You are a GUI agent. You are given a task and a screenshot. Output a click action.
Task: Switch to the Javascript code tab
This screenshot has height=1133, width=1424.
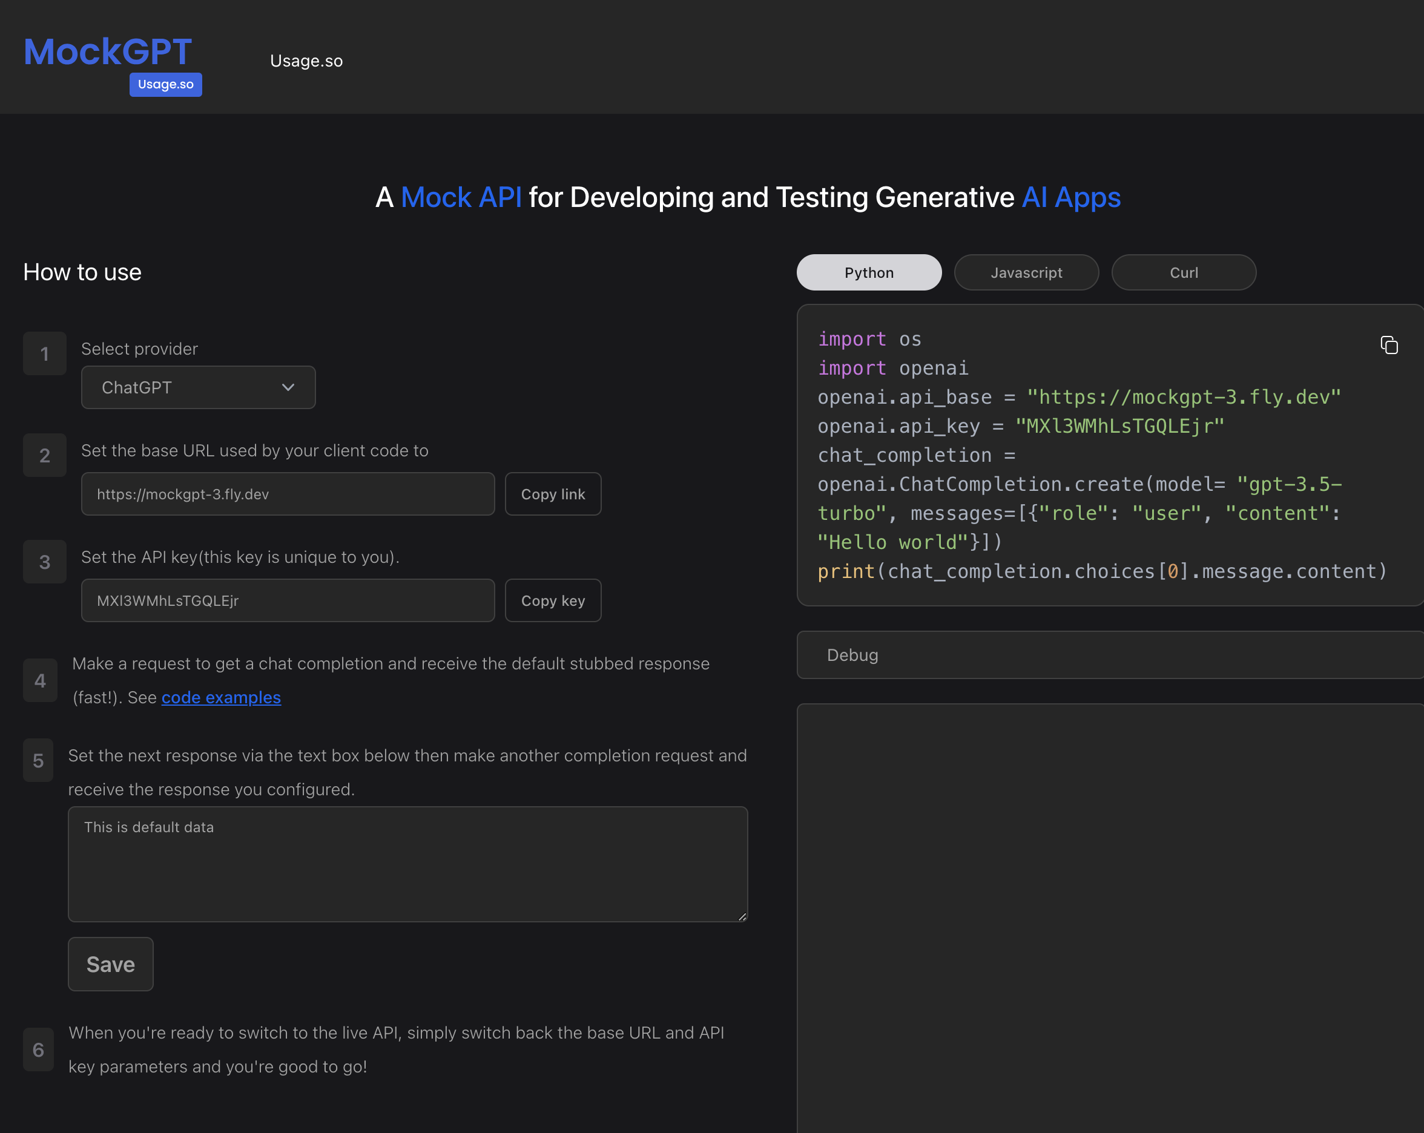1026,273
